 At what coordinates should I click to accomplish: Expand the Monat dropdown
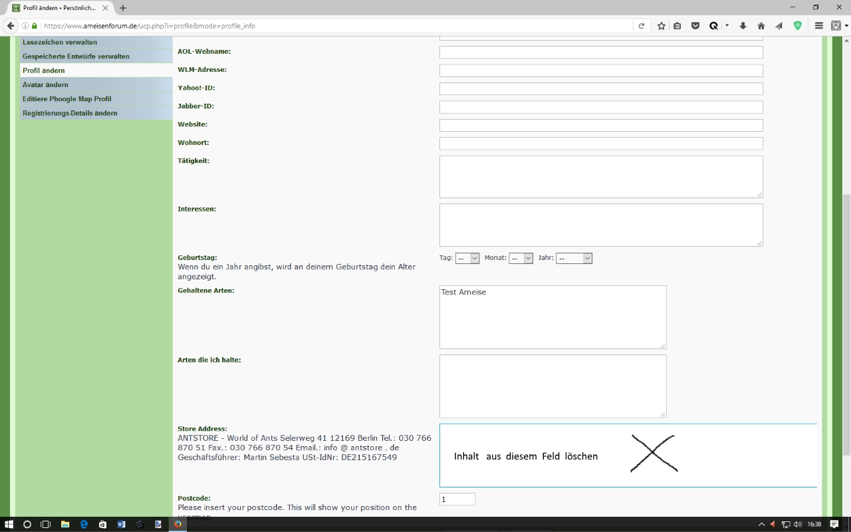click(521, 258)
